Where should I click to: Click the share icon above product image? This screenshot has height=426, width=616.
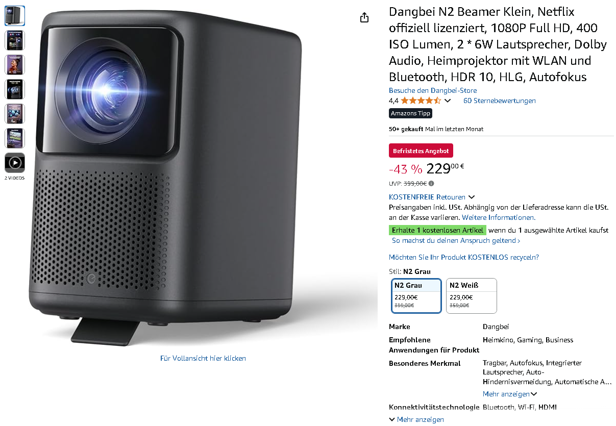click(364, 18)
